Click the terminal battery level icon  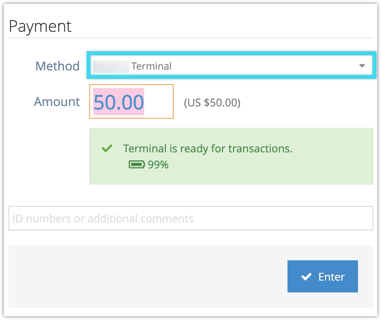(137, 165)
